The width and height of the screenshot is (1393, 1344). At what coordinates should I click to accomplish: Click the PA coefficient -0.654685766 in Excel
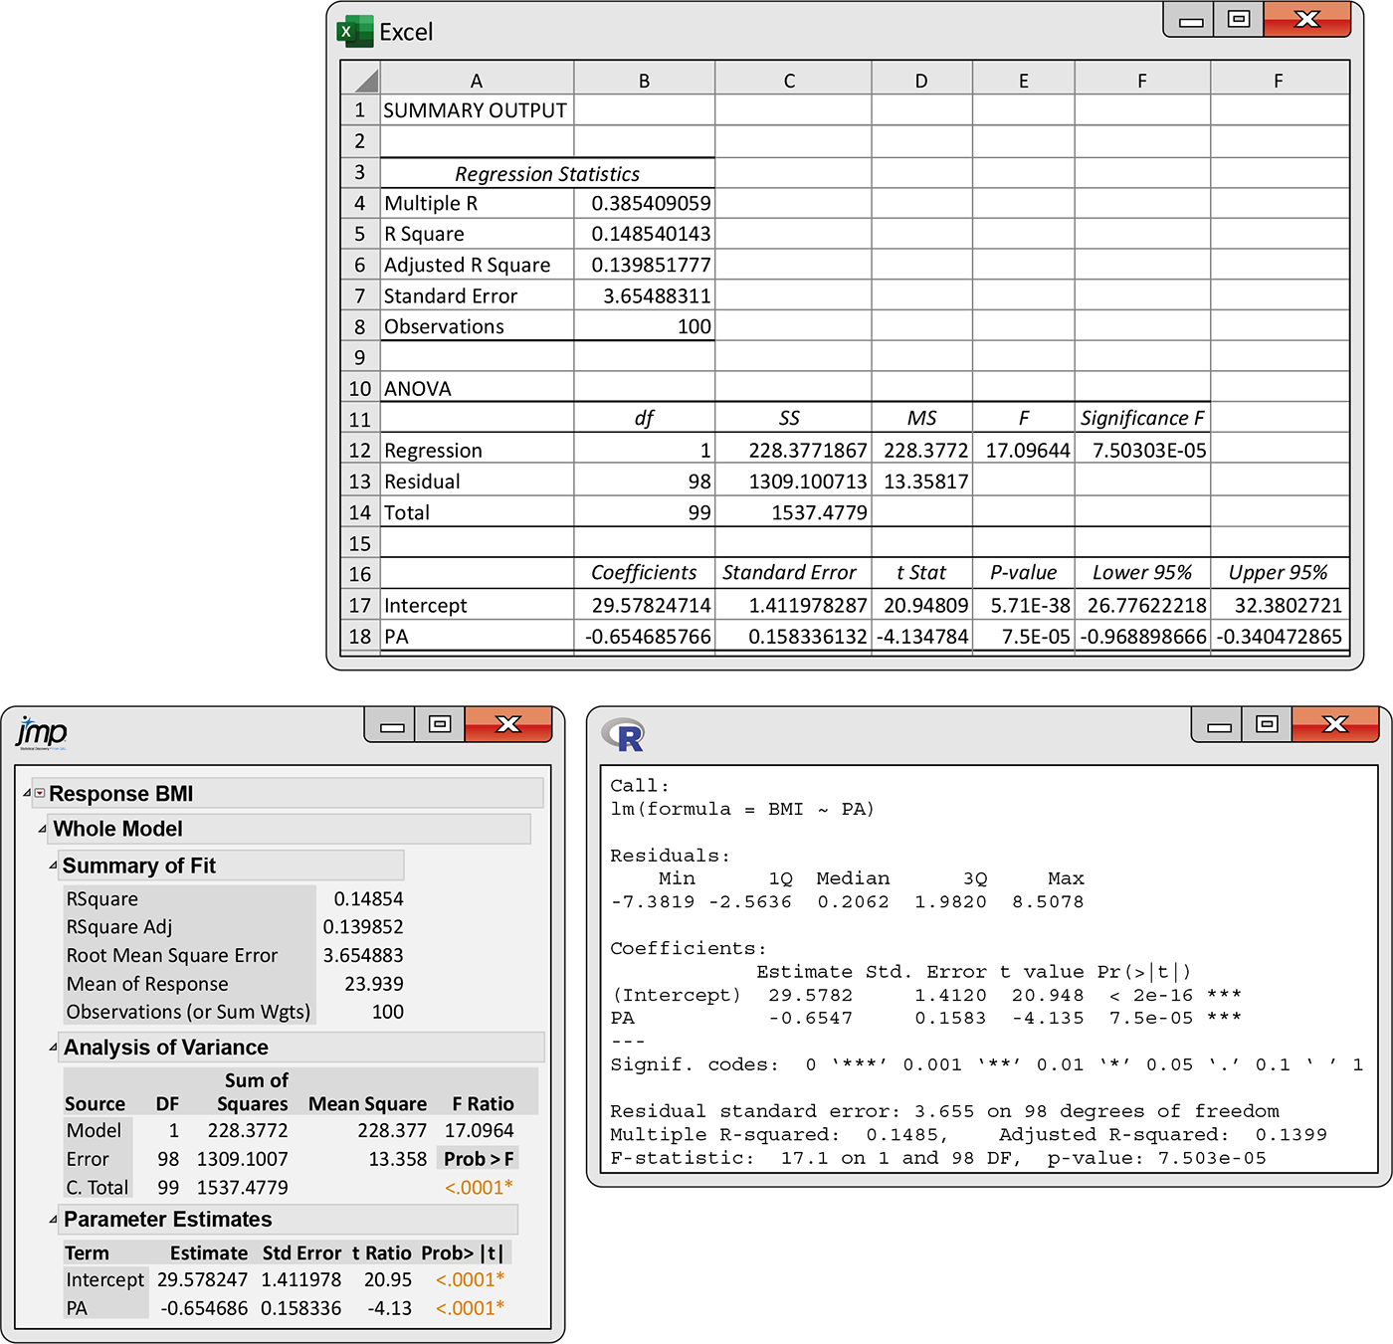point(644,637)
